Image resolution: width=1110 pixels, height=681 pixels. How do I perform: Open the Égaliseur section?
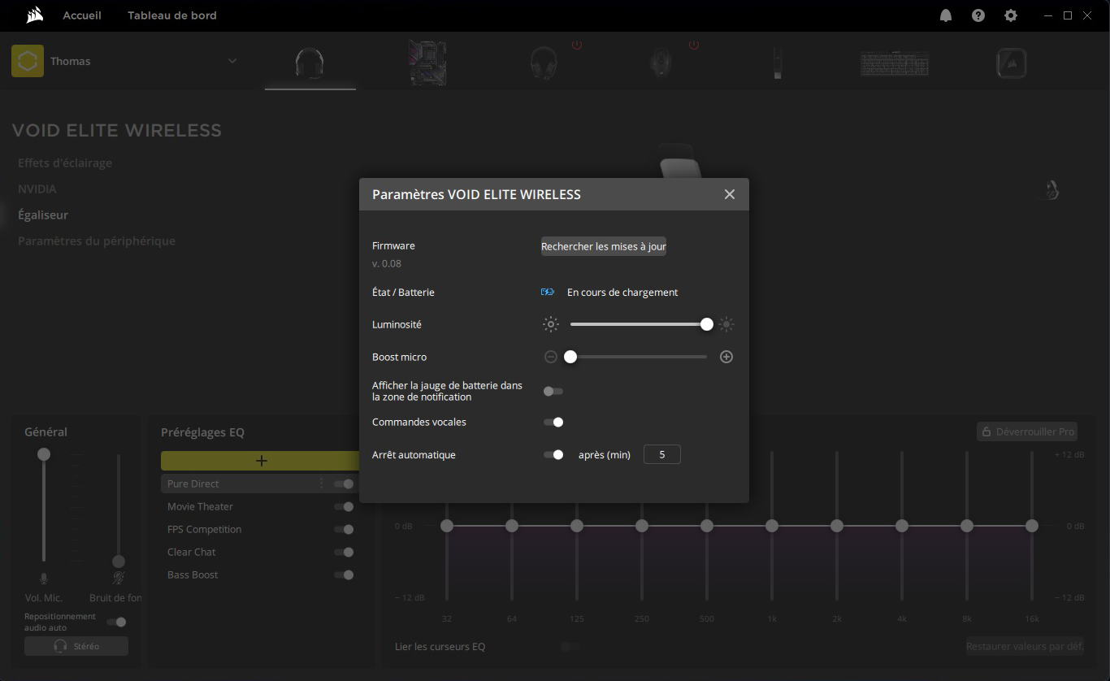[x=43, y=215]
